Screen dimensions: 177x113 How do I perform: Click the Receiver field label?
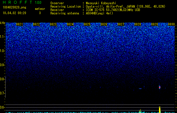tap(57, 10)
